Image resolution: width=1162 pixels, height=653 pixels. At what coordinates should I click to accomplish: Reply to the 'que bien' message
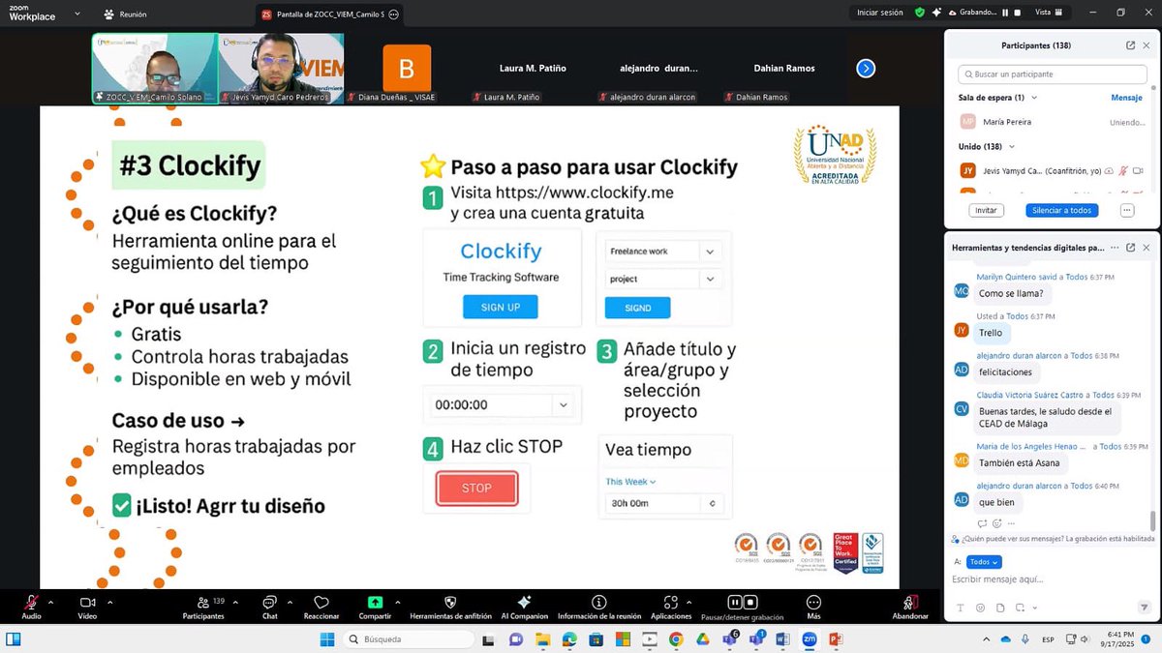[983, 523]
